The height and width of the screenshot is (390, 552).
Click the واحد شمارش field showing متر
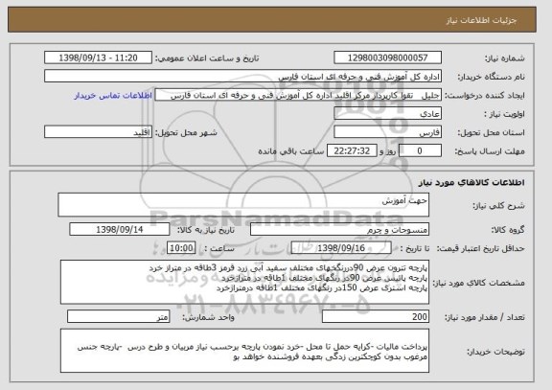click(x=118, y=317)
